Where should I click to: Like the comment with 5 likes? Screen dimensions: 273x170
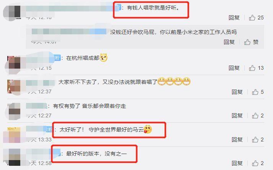pyautogui.click(x=255, y=92)
